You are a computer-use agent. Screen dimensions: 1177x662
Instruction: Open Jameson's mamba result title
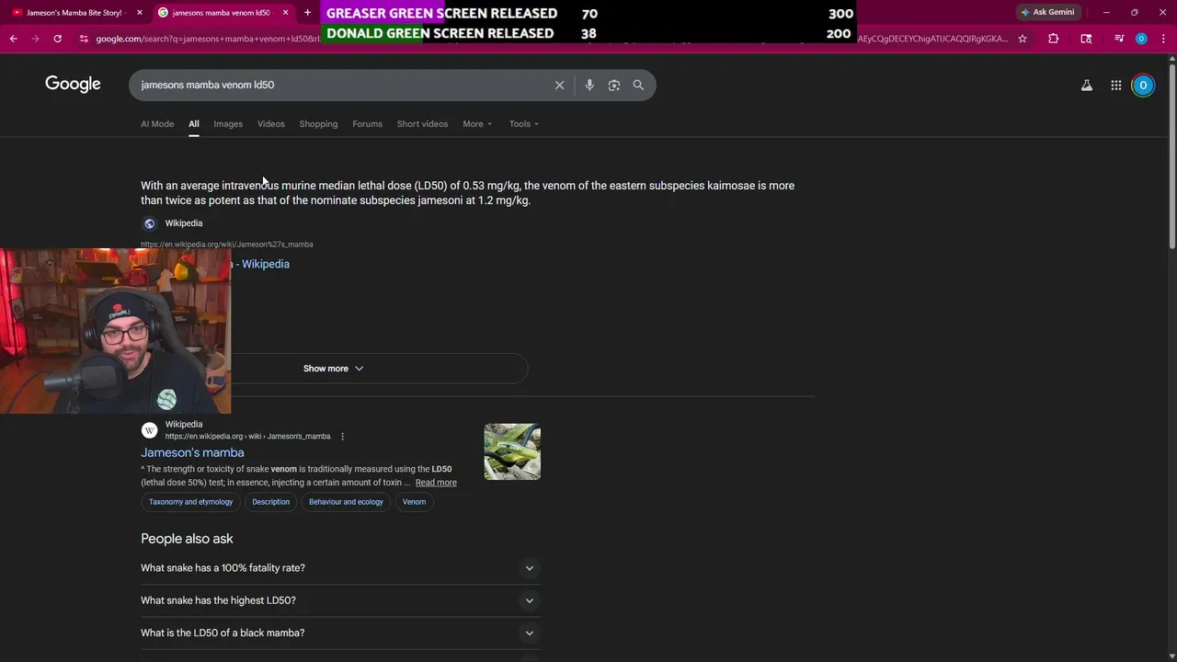coord(192,452)
